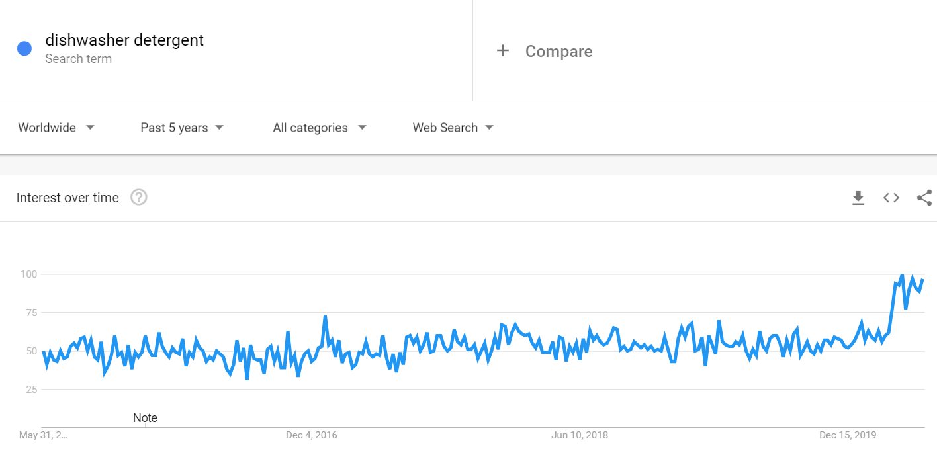Image resolution: width=937 pixels, height=457 pixels.
Task: Click the Dec 4, 2016 axis label
Action: pyautogui.click(x=312, y=435)
